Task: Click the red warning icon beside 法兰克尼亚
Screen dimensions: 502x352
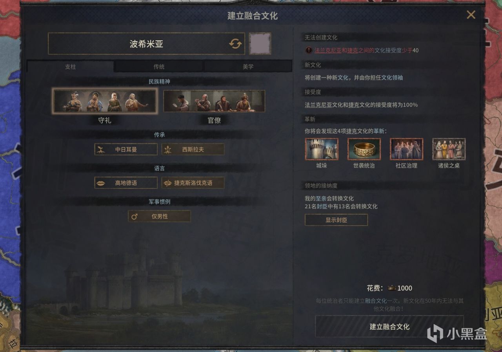Action: point(309,50)
